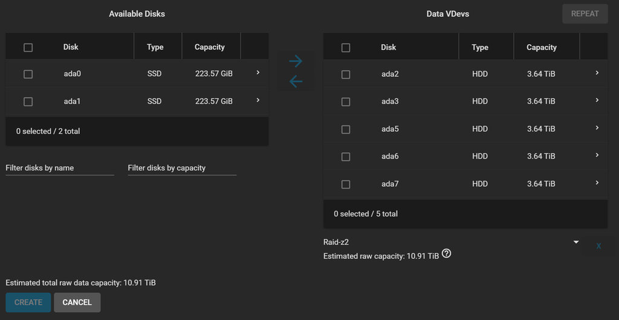This screenshot has height=320, width=619.
Task: Expand details chevron for ada0
Action: pyautogui.click(x=258, y=73)
